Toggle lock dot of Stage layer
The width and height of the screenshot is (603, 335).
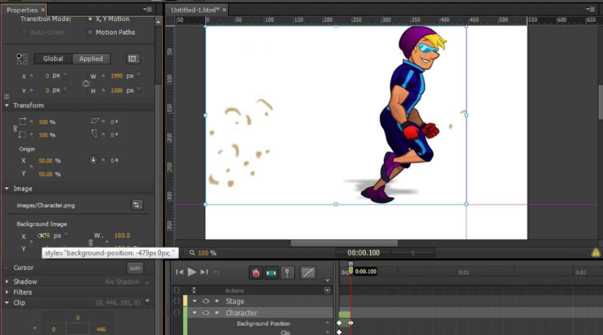[x=217, y=301]
